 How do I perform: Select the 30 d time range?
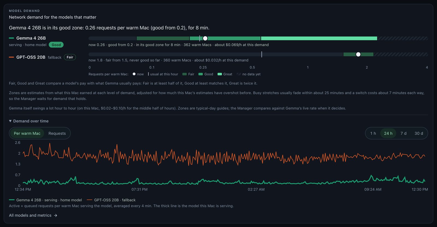click(x=419, y=133)
